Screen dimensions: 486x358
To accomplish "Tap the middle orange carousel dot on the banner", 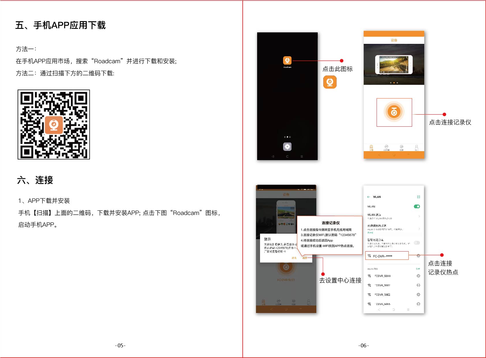I will (x=394, y=83).
